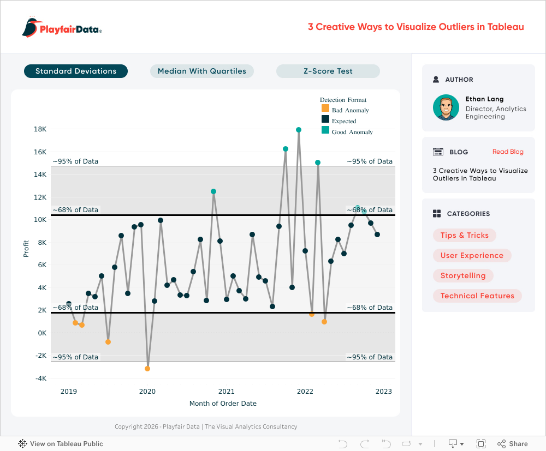The height and width of the screenshot is (451, 546).
Task: Click the Playfair Data logo
Action: coord(62,27)
